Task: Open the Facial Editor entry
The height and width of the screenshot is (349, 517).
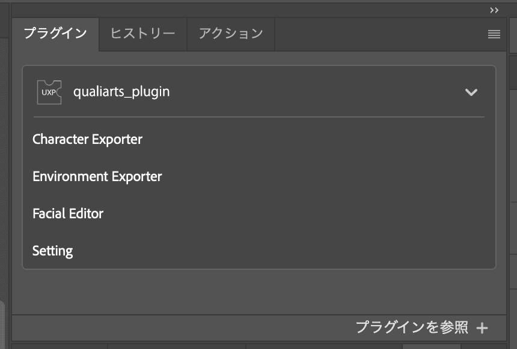Action: click(x=68, y=213)
